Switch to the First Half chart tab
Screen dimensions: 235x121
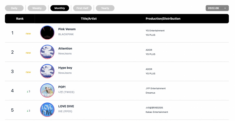[83, 8]
